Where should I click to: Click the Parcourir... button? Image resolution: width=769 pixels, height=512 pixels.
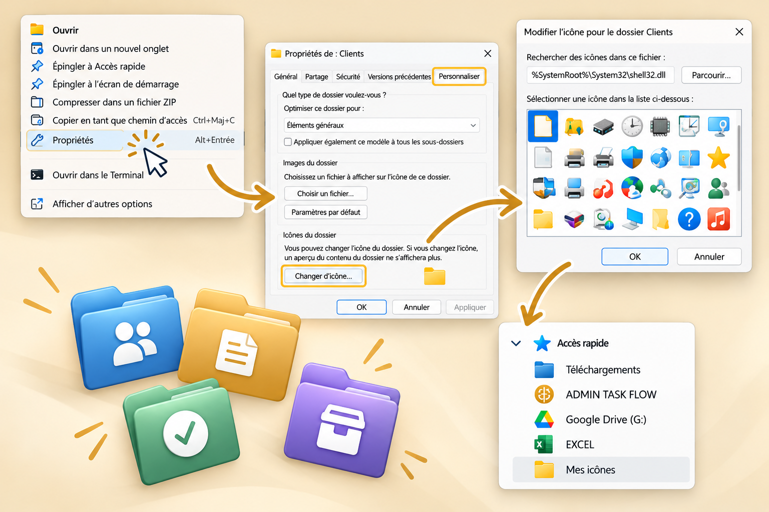tap(711, 75)
